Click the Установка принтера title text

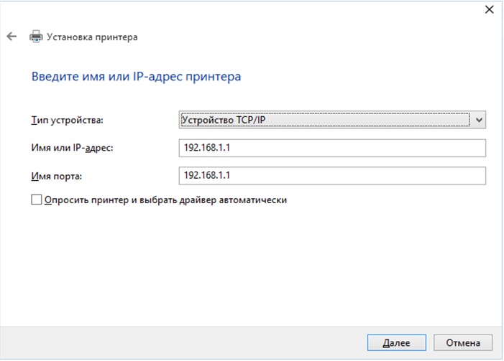tap(91, 37)
